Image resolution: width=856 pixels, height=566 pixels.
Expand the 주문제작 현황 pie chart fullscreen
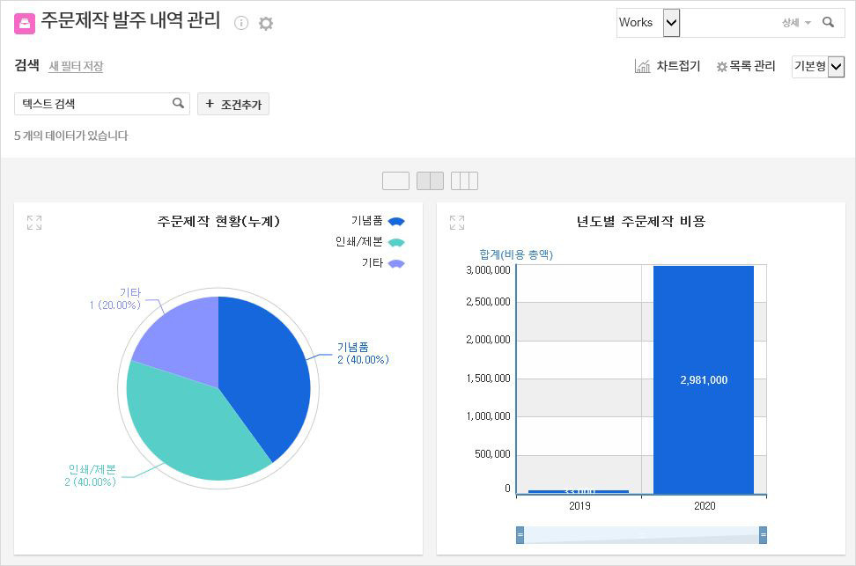pyautogui.click(x=34, y=223)
